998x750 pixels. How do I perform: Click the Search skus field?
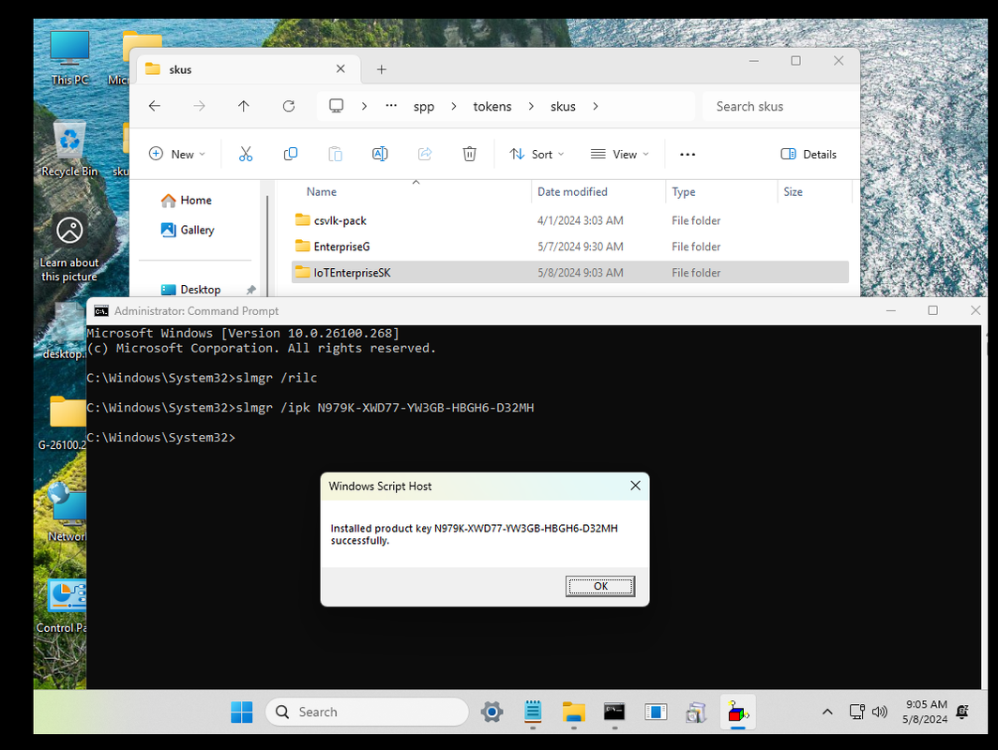pos(781,106)
